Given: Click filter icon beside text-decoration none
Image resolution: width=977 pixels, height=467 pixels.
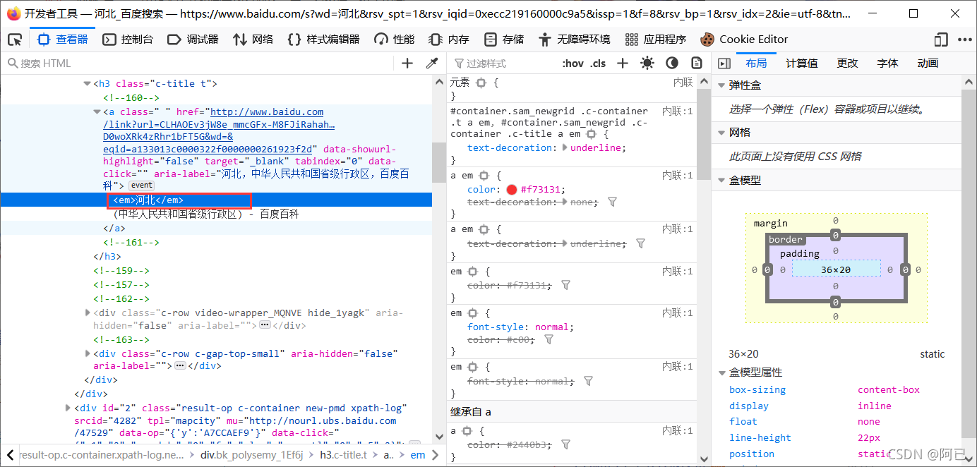Looking at the screenshot, I should click(x=612, y=202).
